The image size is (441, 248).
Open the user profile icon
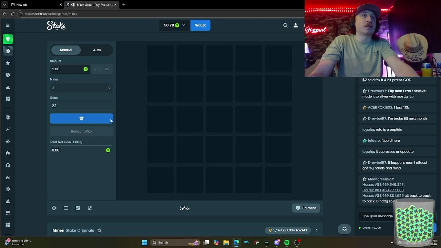pyautogui.click(x=295, y=25)
